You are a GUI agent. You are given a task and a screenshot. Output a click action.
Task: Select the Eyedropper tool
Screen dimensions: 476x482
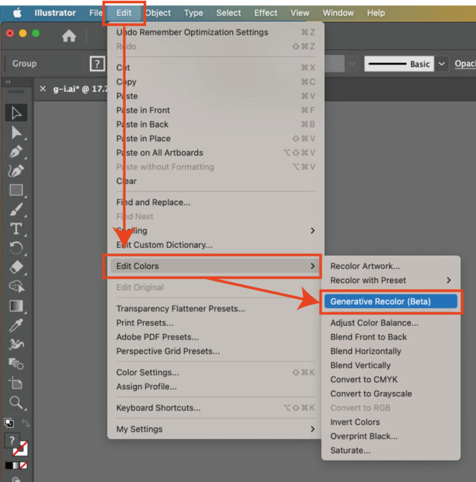point(17,325)
